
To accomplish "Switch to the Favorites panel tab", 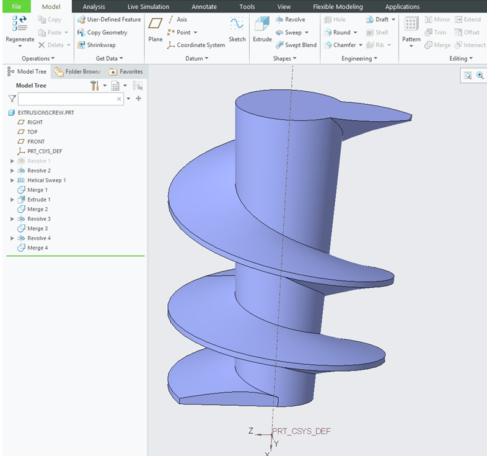I will pyautogui.click(x=126, y=71).
